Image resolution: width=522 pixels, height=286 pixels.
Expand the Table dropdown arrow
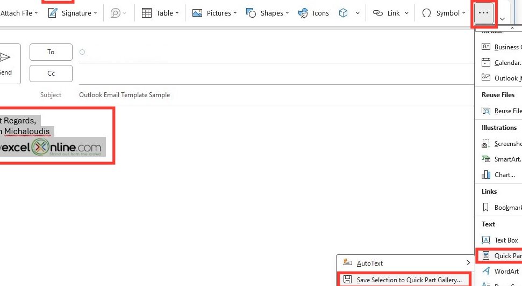pos(177,13)
